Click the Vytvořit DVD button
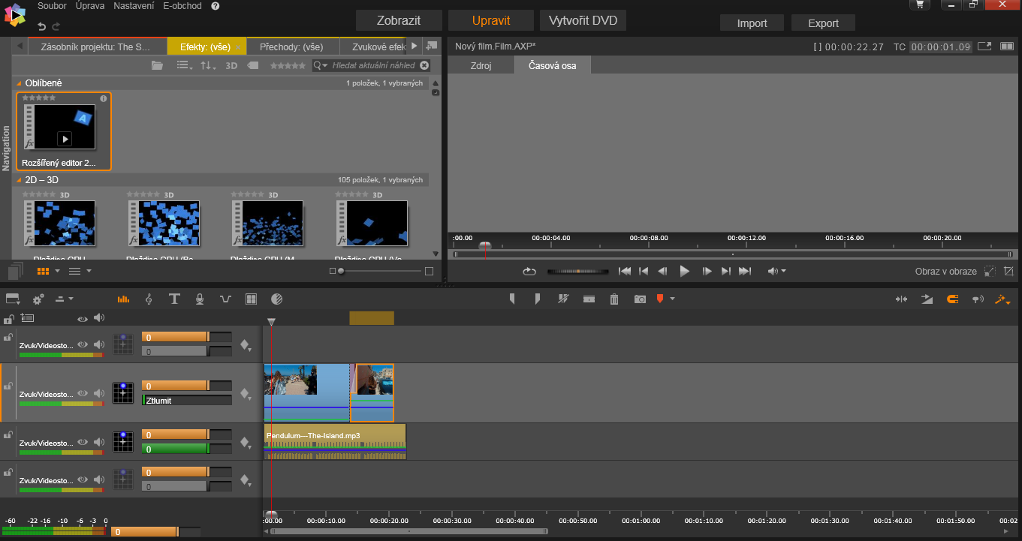1022x541 pixels. pyautogui.click(x=583, y=21)
